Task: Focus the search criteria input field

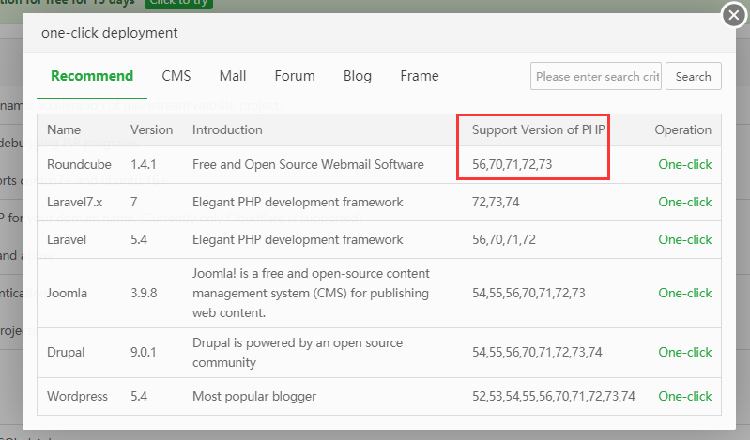Action: 596,77
